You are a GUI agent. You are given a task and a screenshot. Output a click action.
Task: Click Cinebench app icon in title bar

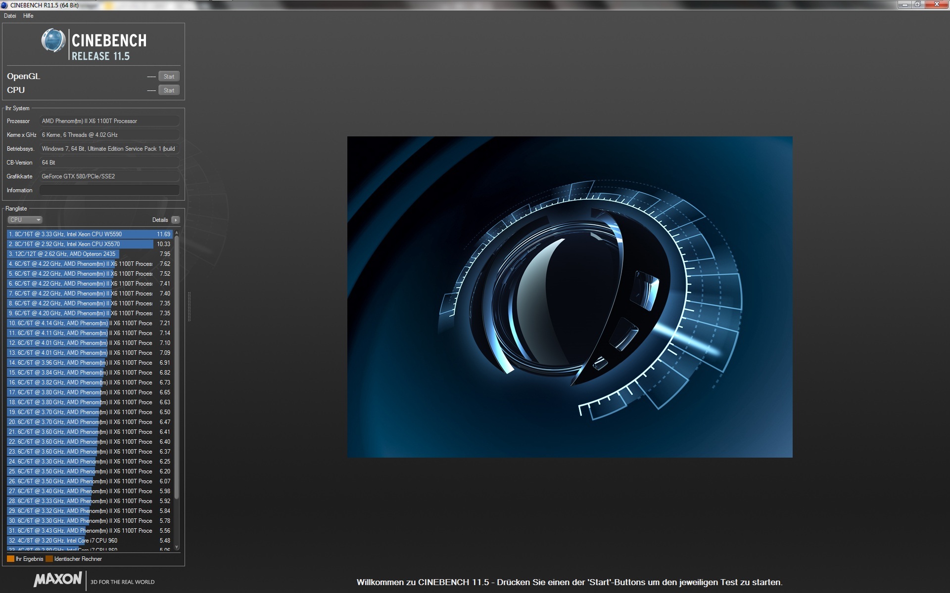pos(4,5)
